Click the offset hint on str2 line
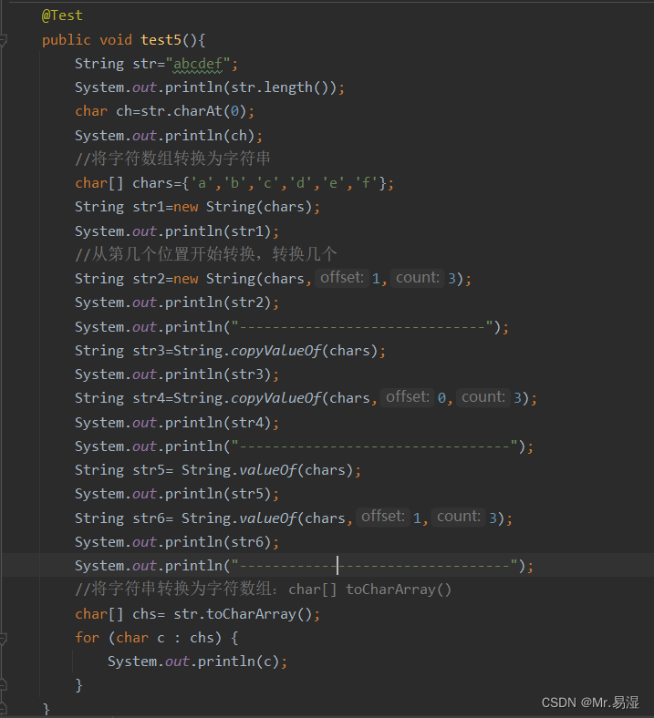This screenshot has width=654, height=718. click(342, 278)
